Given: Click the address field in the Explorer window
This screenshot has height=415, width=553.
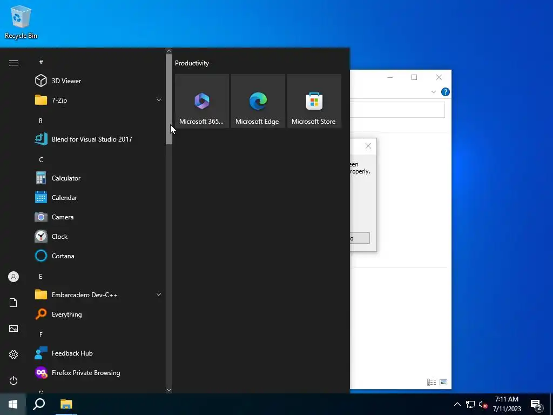Looking at the screenshot, I should click(397, 110).
